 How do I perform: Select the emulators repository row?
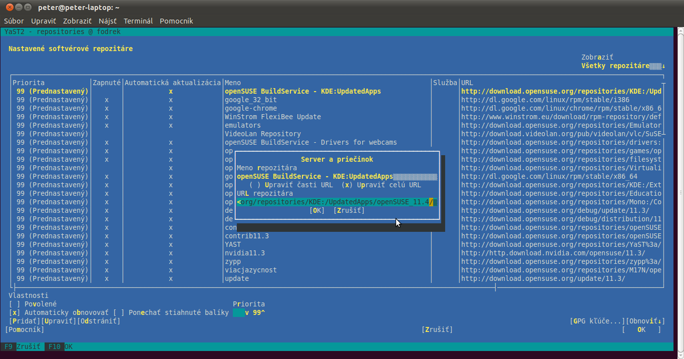[337, 125]
